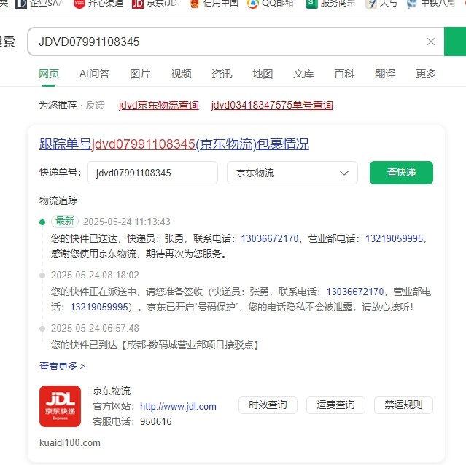
Task: Click the 最新 tag on latest entry
Action: tap(65, 222)
